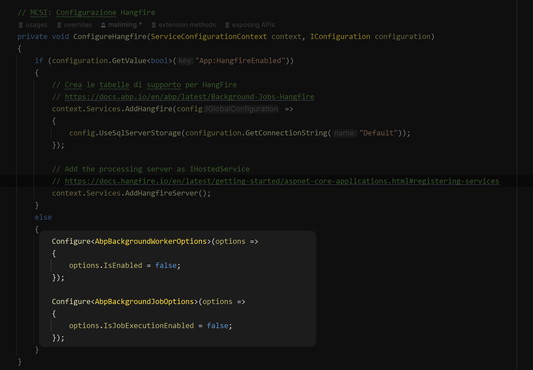
Task: Select the AbpBackgroundJobOptions type name
Action: tap(144, 302)
